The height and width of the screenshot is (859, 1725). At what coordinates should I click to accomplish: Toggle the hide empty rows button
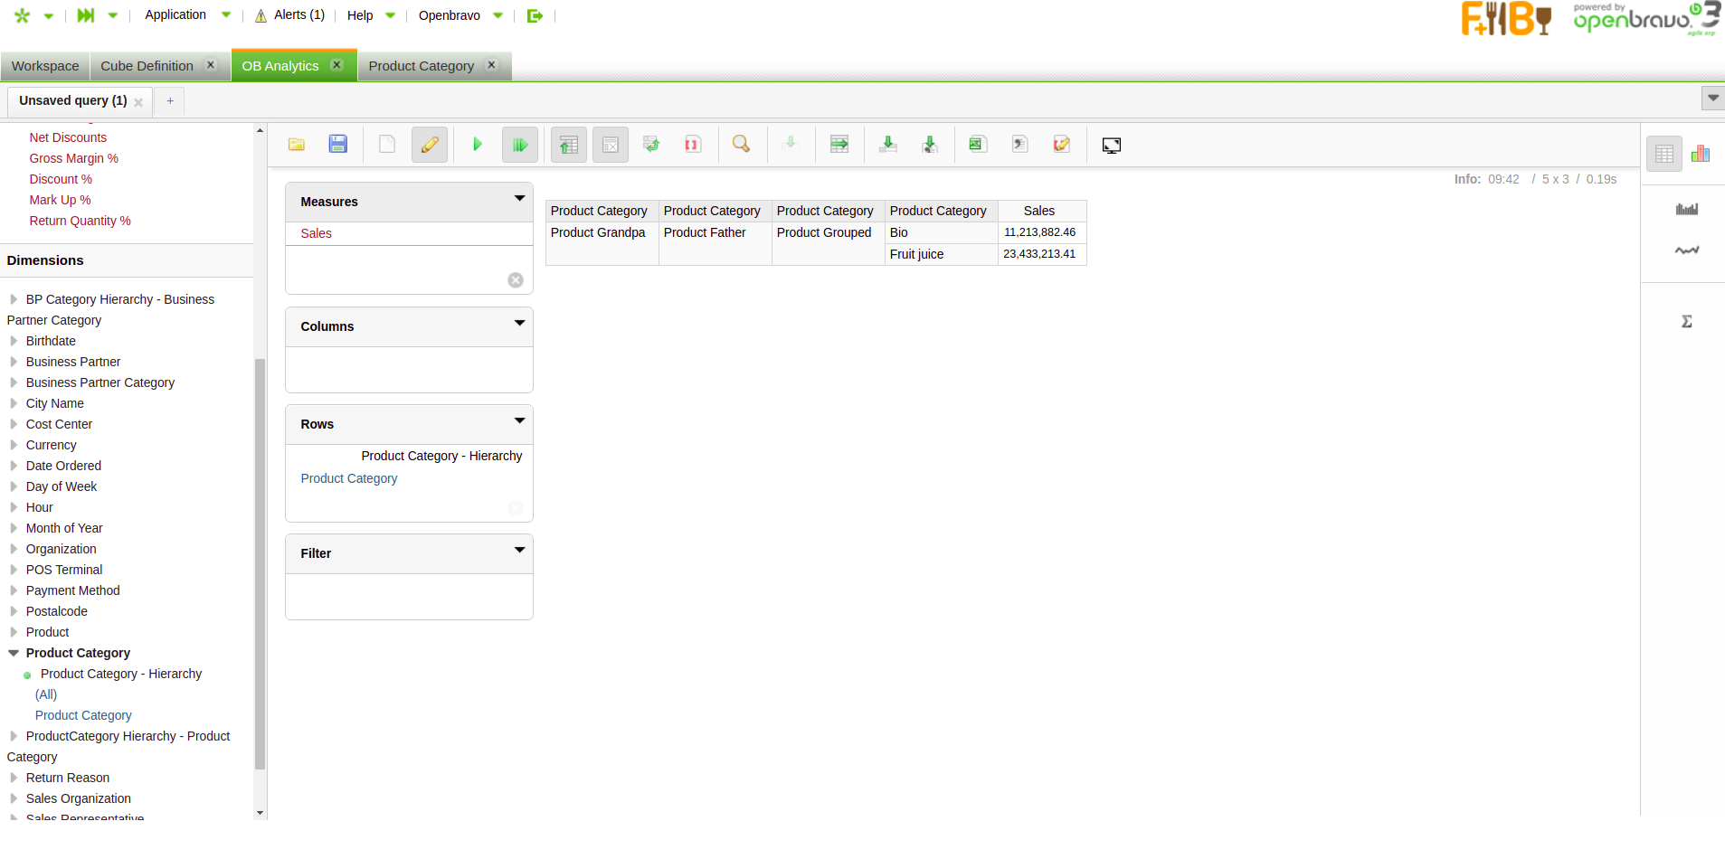coord(611,145)
